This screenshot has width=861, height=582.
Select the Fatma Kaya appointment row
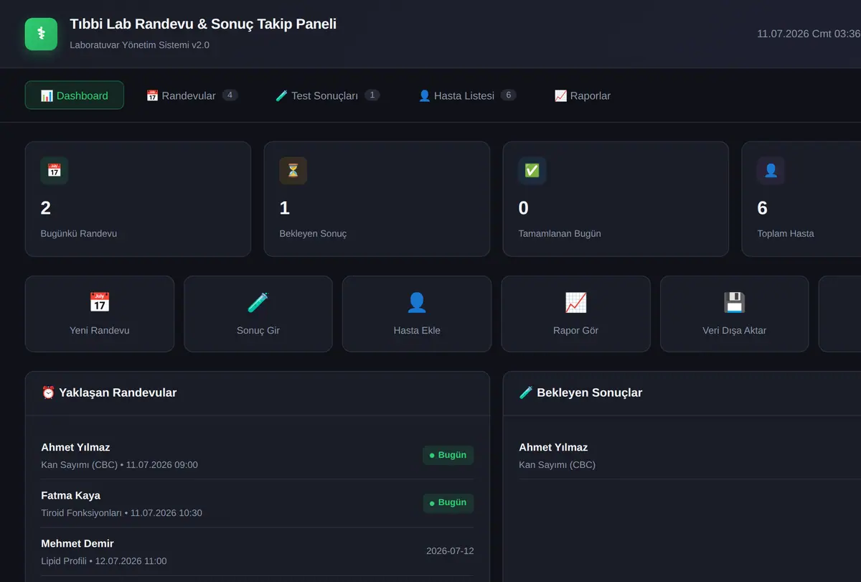[257, 503]
